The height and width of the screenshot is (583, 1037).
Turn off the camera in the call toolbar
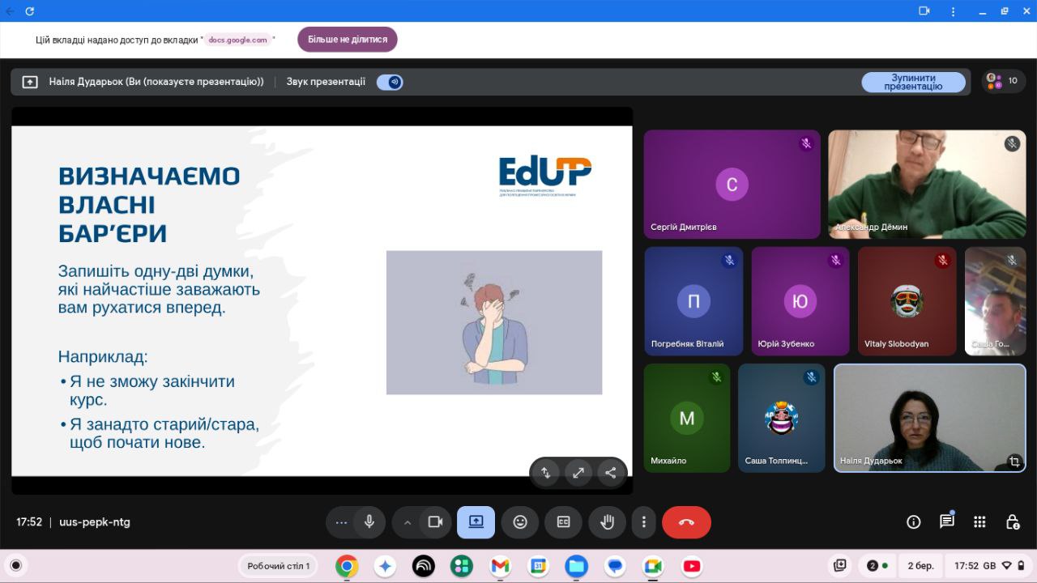435,522
